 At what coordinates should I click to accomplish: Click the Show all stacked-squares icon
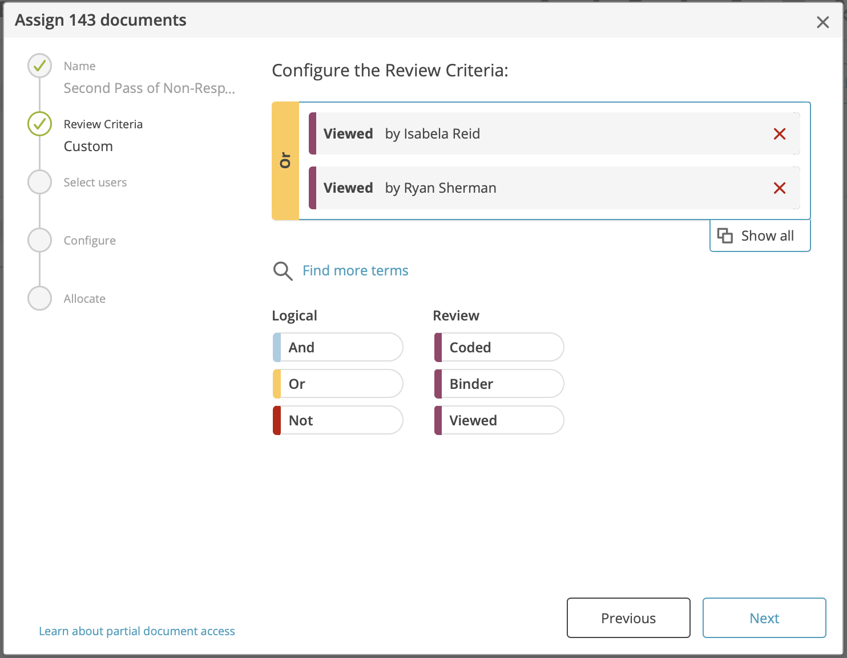(725, 235)
